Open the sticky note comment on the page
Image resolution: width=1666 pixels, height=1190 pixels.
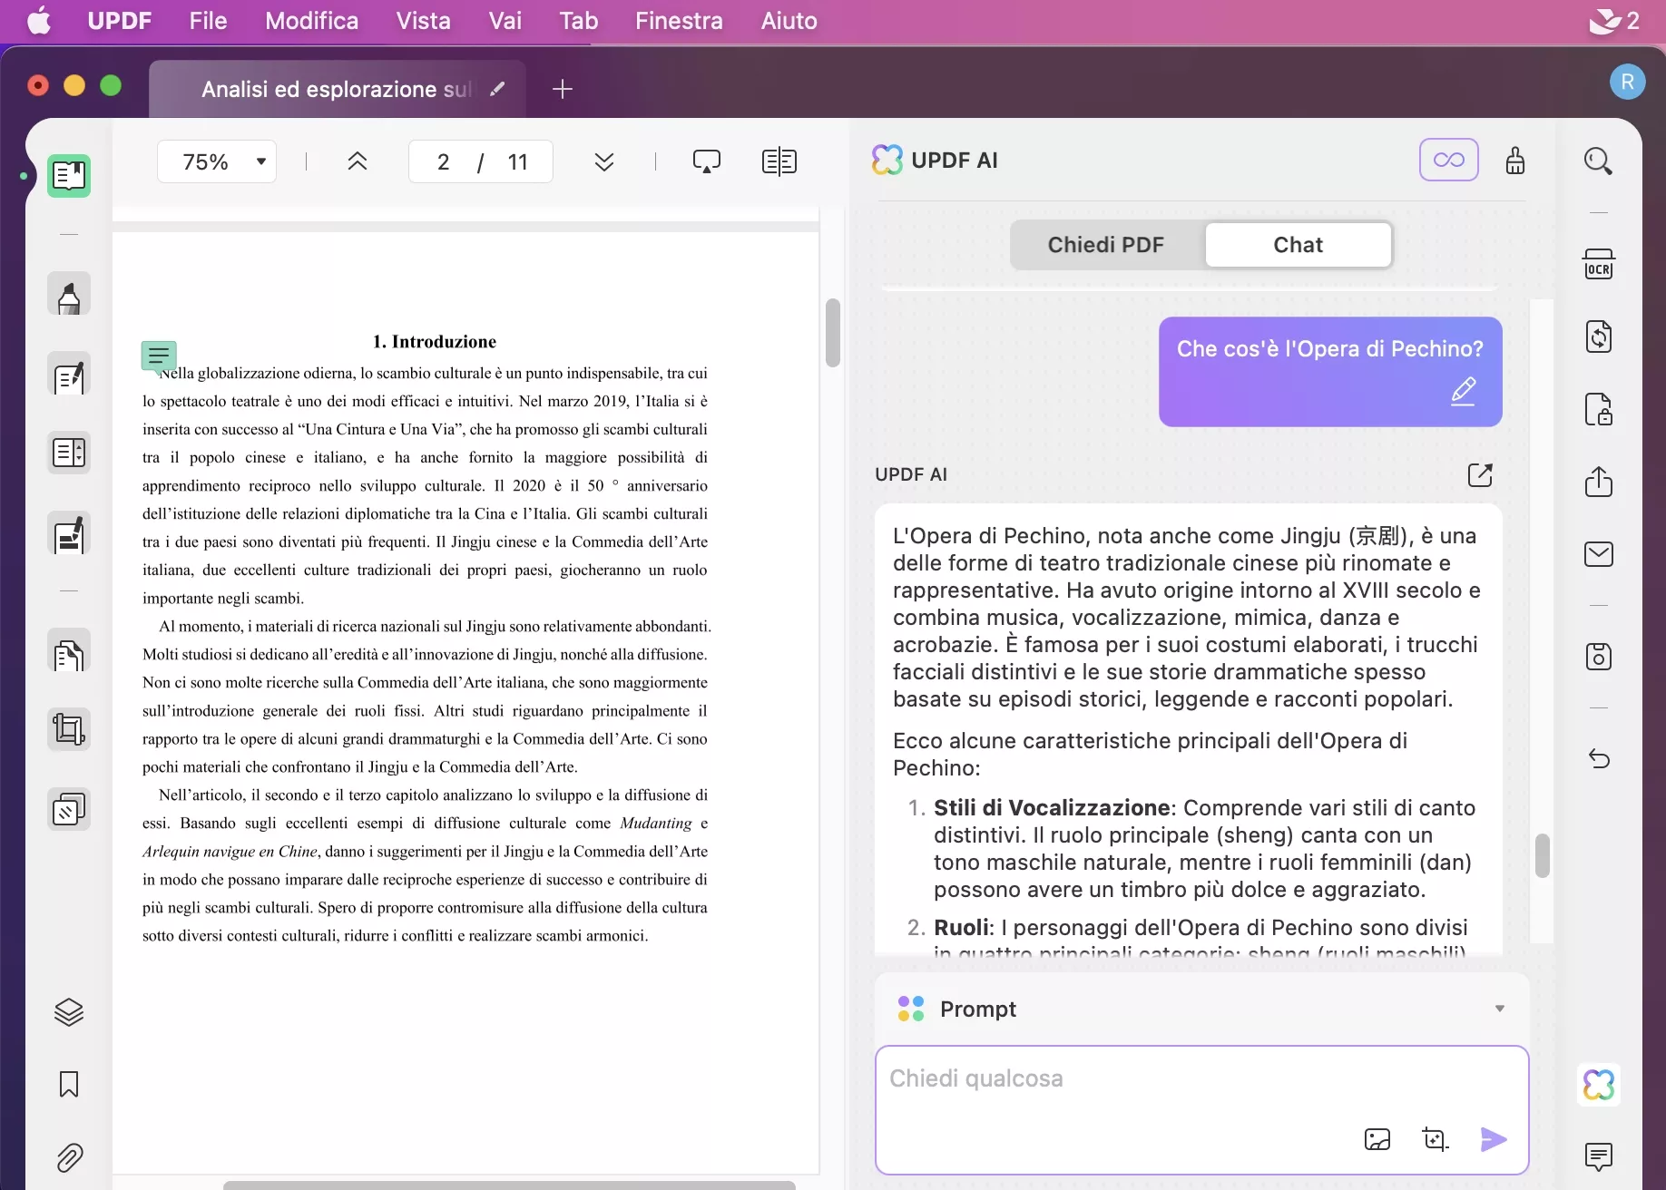click(159, 356)
